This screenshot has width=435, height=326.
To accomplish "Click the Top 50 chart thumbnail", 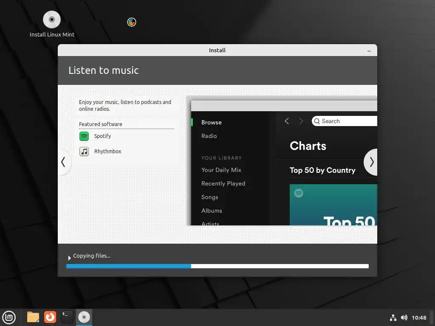I will click(333, 205).
